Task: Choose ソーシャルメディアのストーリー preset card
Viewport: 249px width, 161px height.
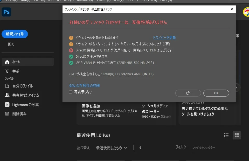Action: (156, 111)
